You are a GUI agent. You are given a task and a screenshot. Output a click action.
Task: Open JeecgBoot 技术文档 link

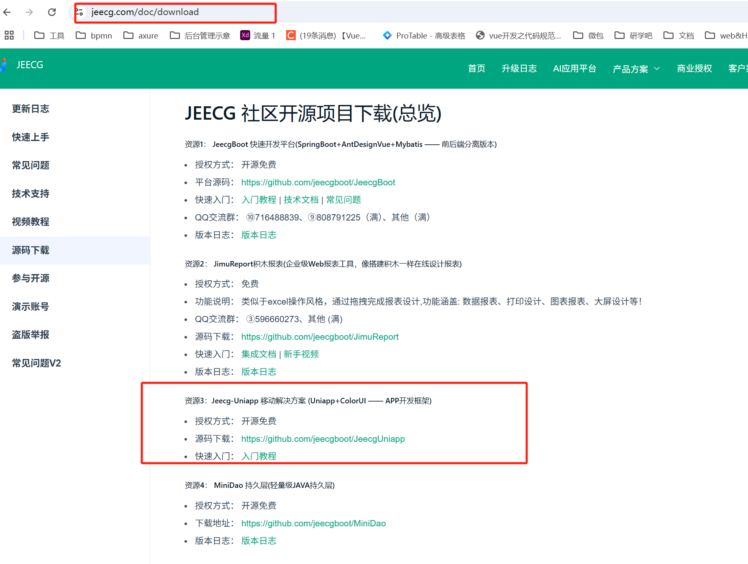click(301, 200)
